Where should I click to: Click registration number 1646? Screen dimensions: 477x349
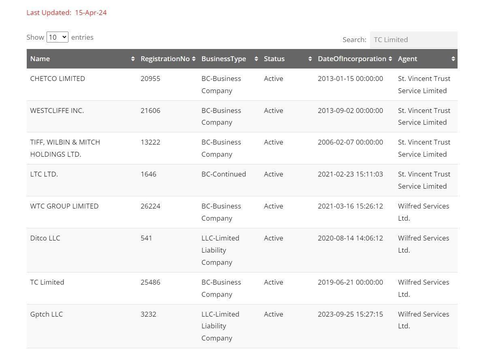coord(149,174)
